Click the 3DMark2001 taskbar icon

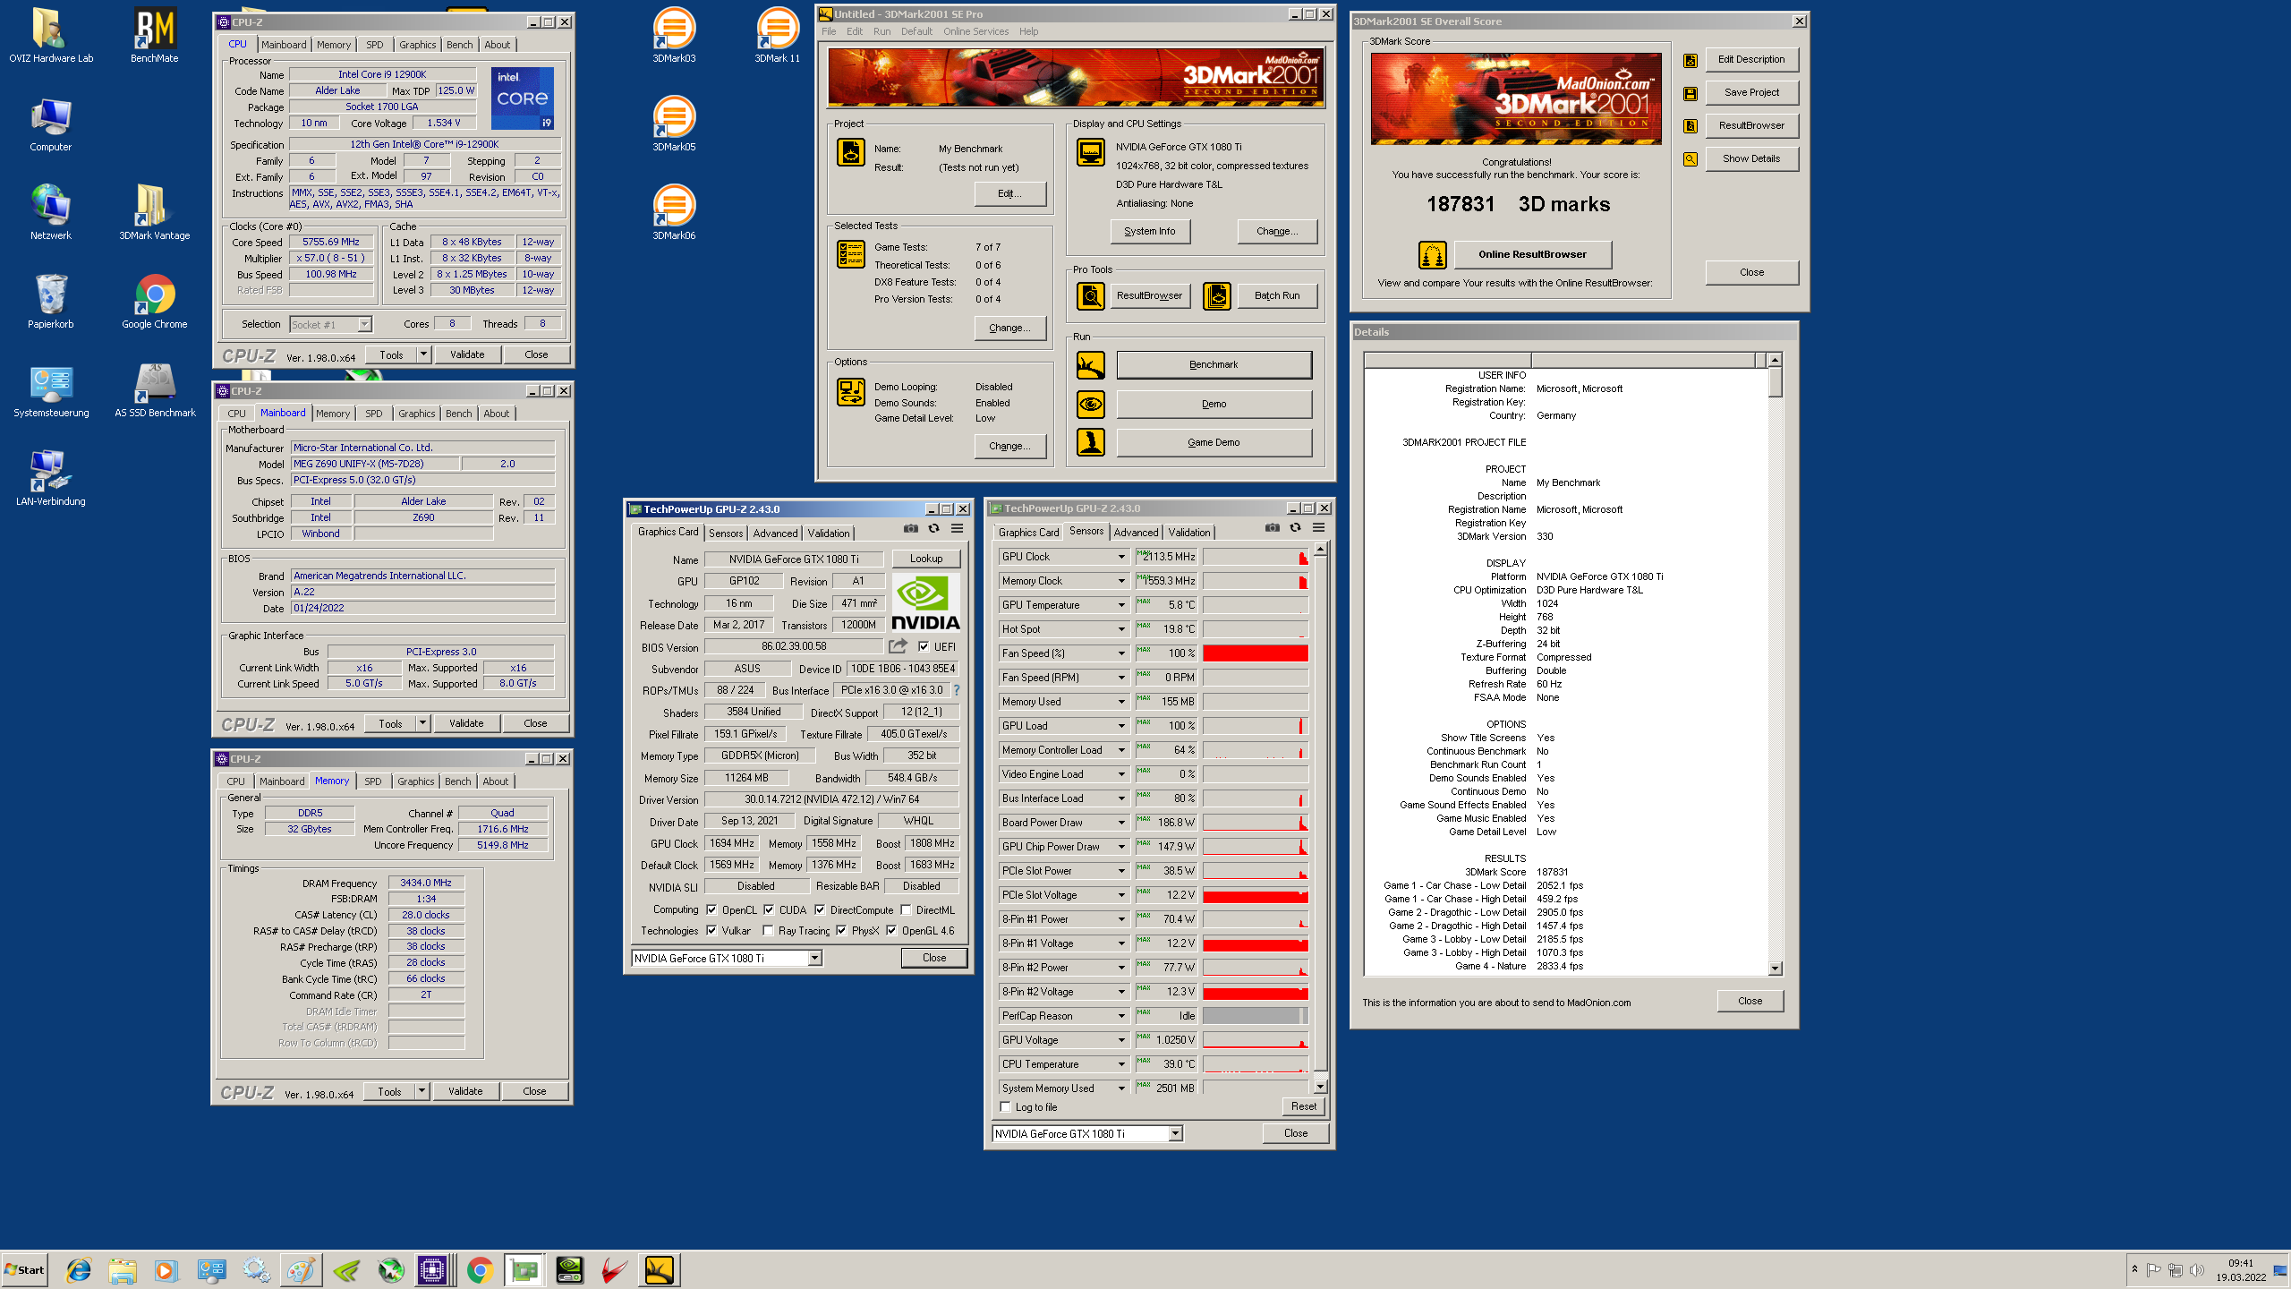(659, 1269)
